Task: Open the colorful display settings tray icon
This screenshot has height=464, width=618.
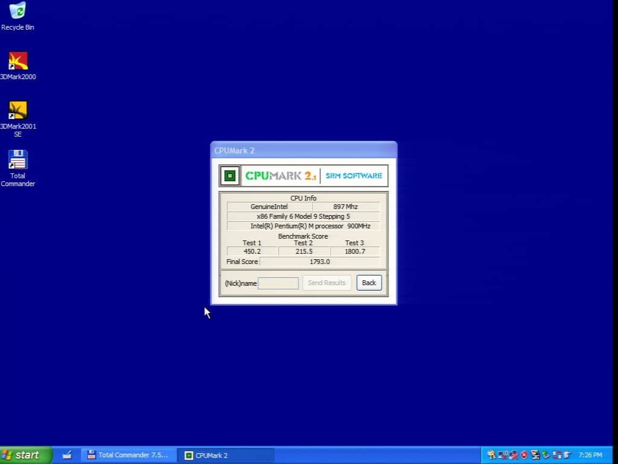Action: [535, 455]
